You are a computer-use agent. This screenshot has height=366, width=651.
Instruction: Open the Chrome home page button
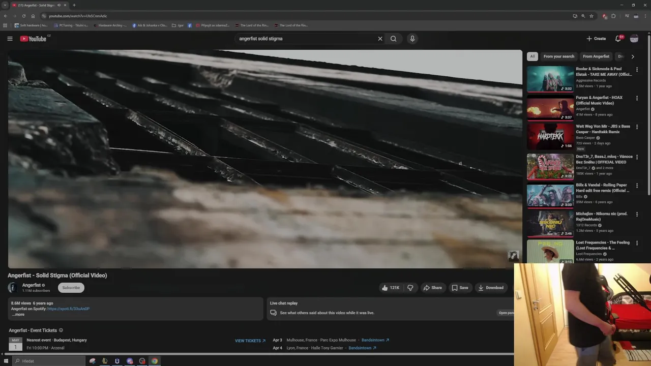[33, 16]
